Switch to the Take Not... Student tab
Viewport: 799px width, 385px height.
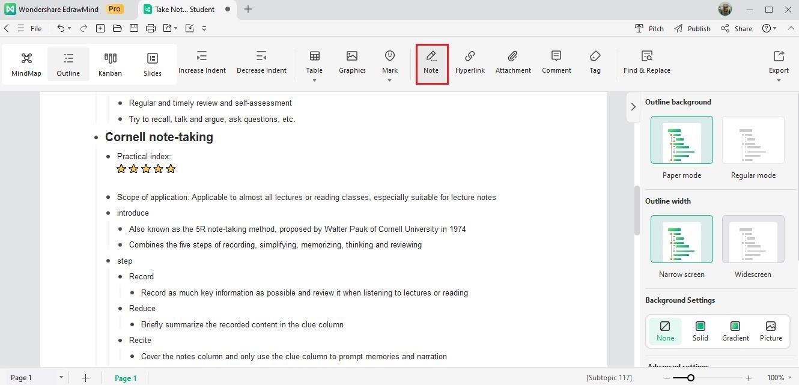[186, 9]
